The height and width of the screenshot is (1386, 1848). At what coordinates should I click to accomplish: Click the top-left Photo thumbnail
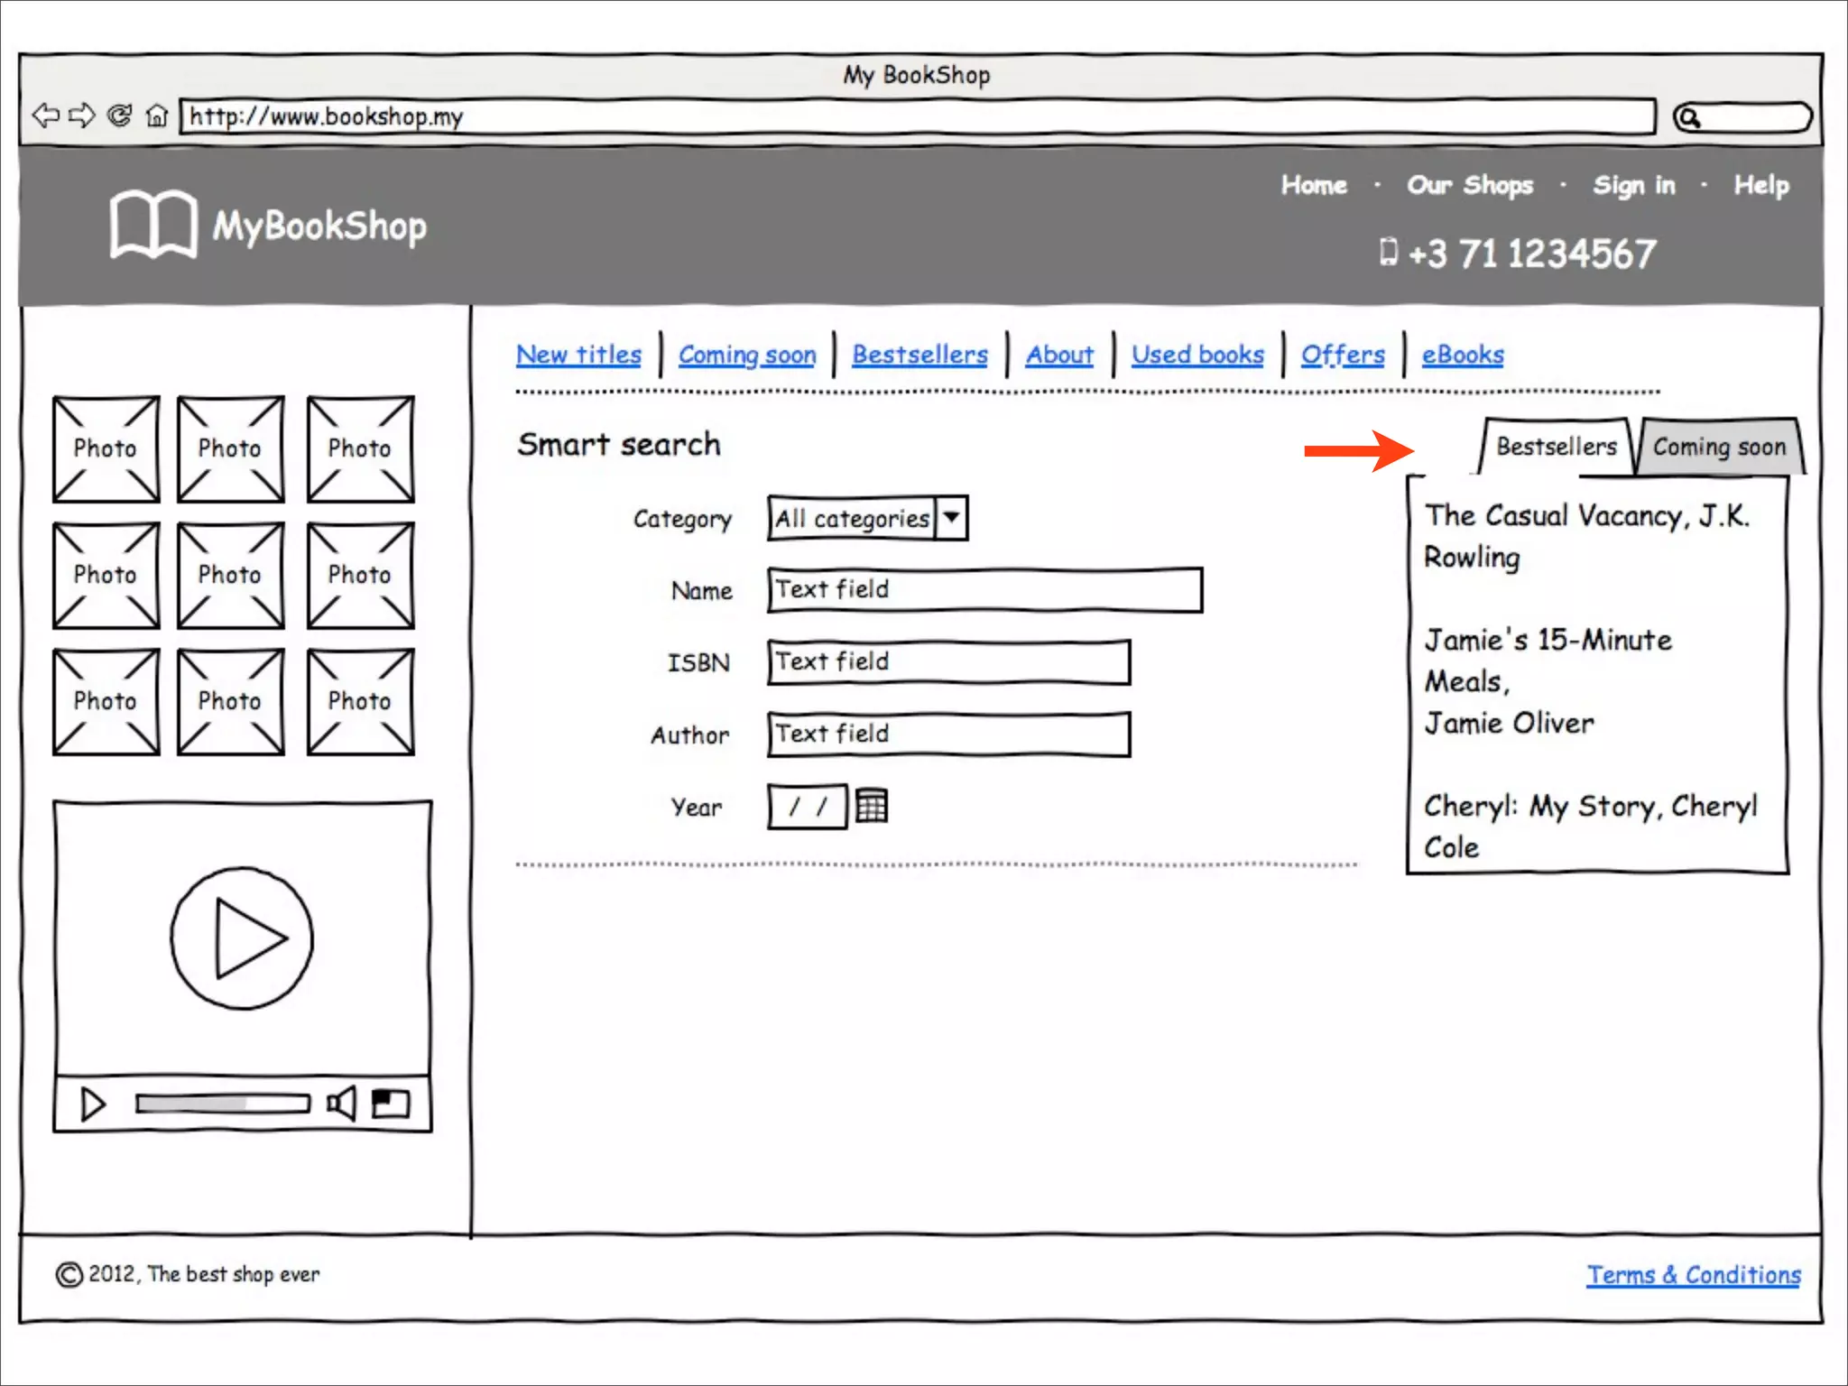click(106, 448)
